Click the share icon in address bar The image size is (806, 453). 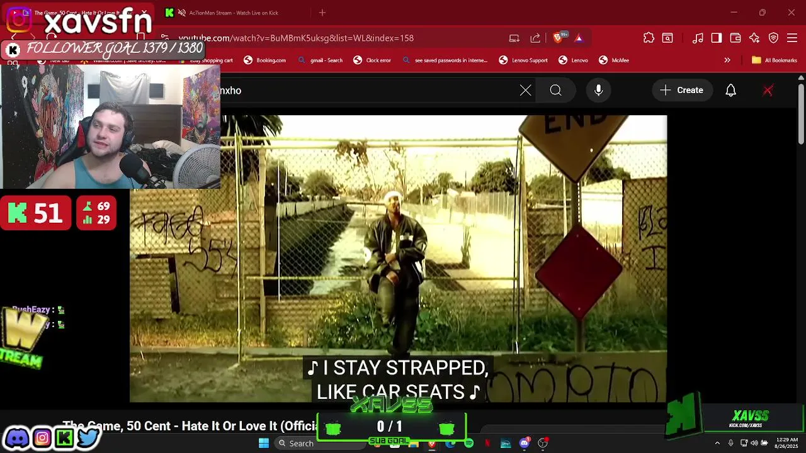point(535,38)
